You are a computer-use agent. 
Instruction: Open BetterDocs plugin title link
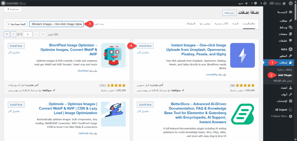[195, 113]
